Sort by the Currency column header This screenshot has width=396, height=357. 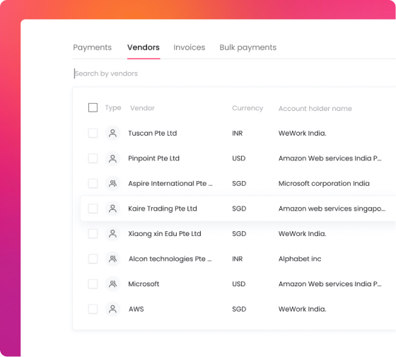click(248, 108)
